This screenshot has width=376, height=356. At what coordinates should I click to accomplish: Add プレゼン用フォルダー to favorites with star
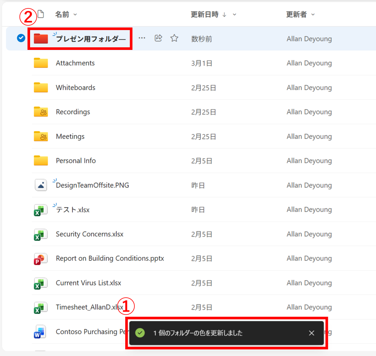[174, 38]
